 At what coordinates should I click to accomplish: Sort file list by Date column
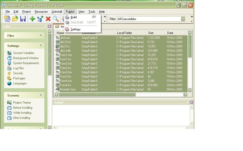(x=175, y=33)
